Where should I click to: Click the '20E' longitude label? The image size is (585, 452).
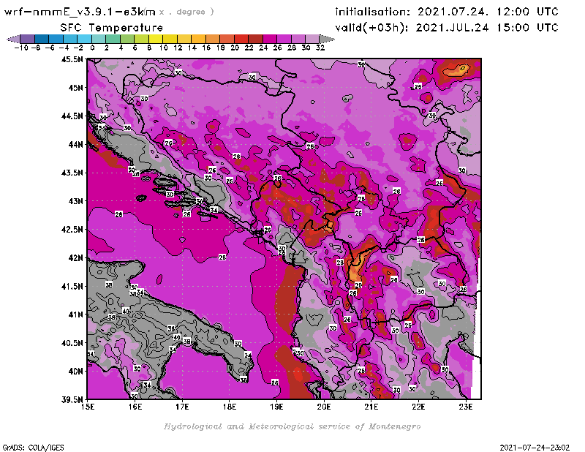click(x=324, y=407)
